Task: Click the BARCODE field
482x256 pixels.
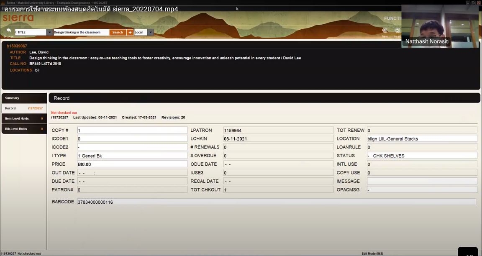Action: (276, 202)
